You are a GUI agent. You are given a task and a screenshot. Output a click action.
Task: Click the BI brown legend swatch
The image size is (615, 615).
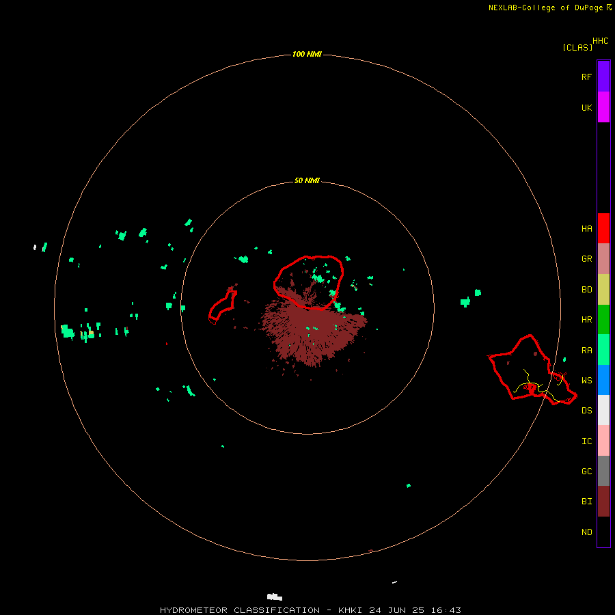(603, 502)
